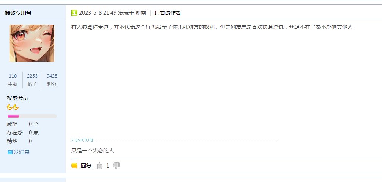Click the post timestamp 2023-5-8 21:49
Screen dimensions: 382x182
tap(98, 13)
